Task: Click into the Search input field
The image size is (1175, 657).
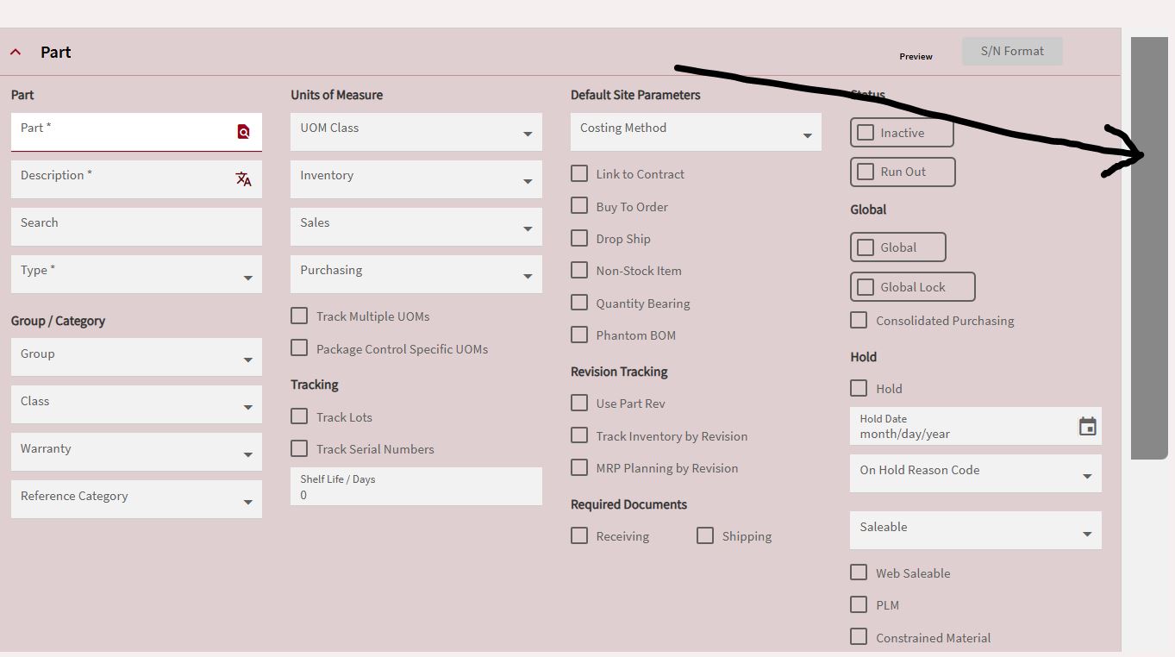Action: [136, 226]
